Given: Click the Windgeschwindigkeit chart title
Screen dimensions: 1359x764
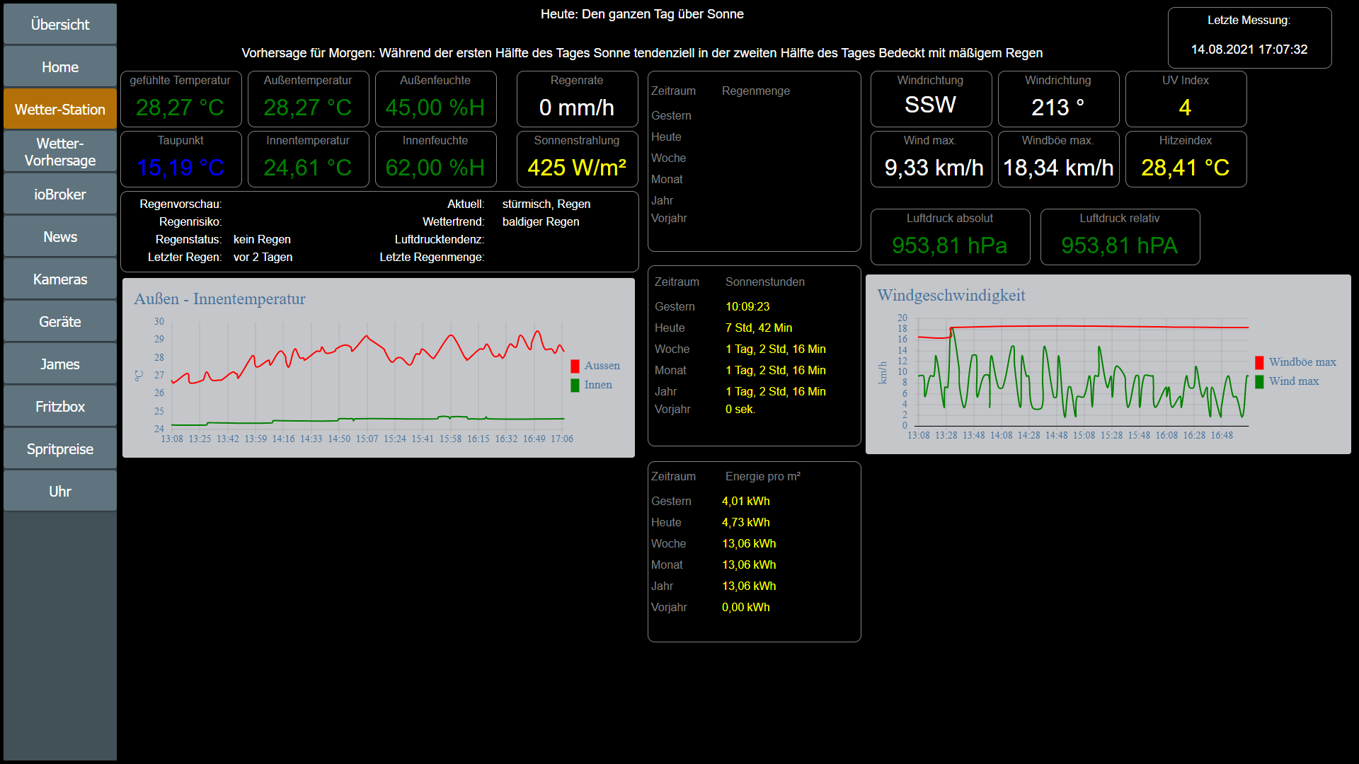Looking at the screenshot, I should pyautogui.click(x=951, y=296).
